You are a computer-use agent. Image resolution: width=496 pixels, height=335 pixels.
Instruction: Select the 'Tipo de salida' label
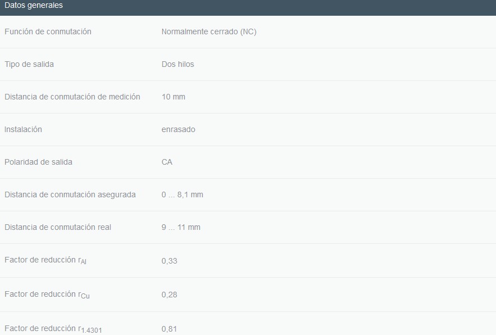[x=29, y=64]
